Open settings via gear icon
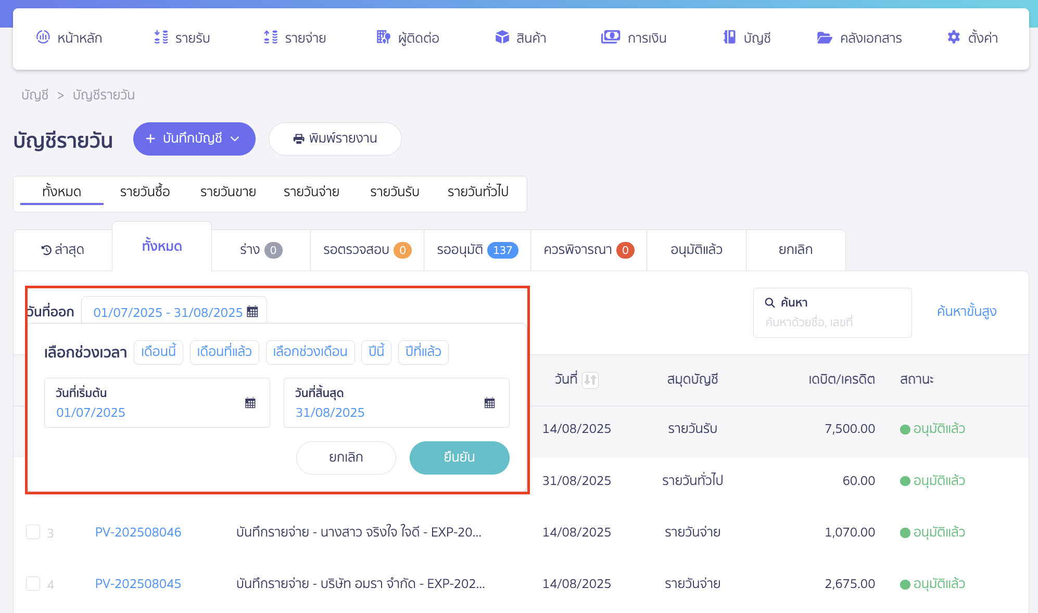The width and height of the screenshot is (1038, 613). point(953,37)
